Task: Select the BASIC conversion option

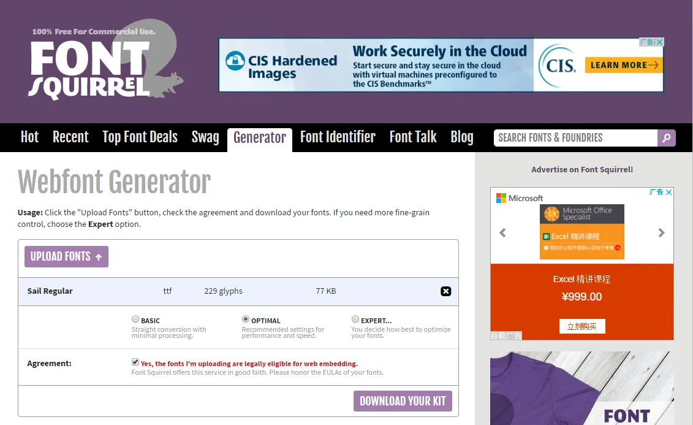Action: pos(135,320)
